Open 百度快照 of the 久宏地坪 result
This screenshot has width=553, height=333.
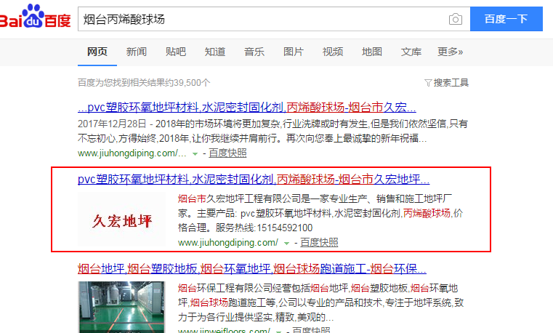319,243
